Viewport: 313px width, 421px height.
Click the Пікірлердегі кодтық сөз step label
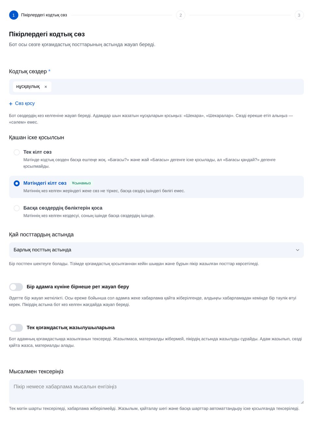point(44,15)
